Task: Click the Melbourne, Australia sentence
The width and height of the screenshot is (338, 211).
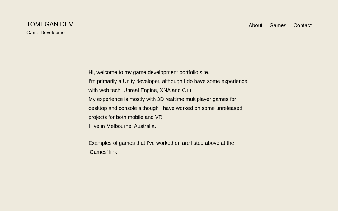Action: click(122, 126)
